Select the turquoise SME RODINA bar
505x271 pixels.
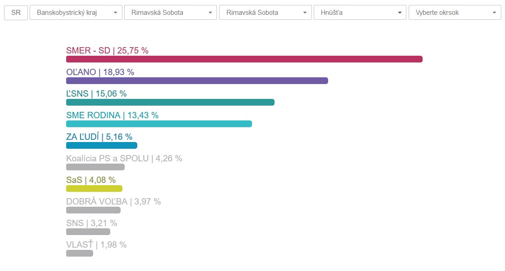click(159, 124)
